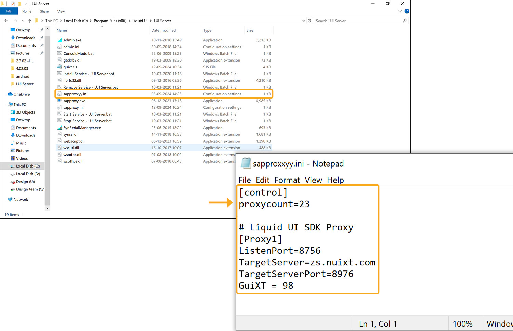Select the gsskrb5.dll file icon
513x331 pixels.
[60, 60]
